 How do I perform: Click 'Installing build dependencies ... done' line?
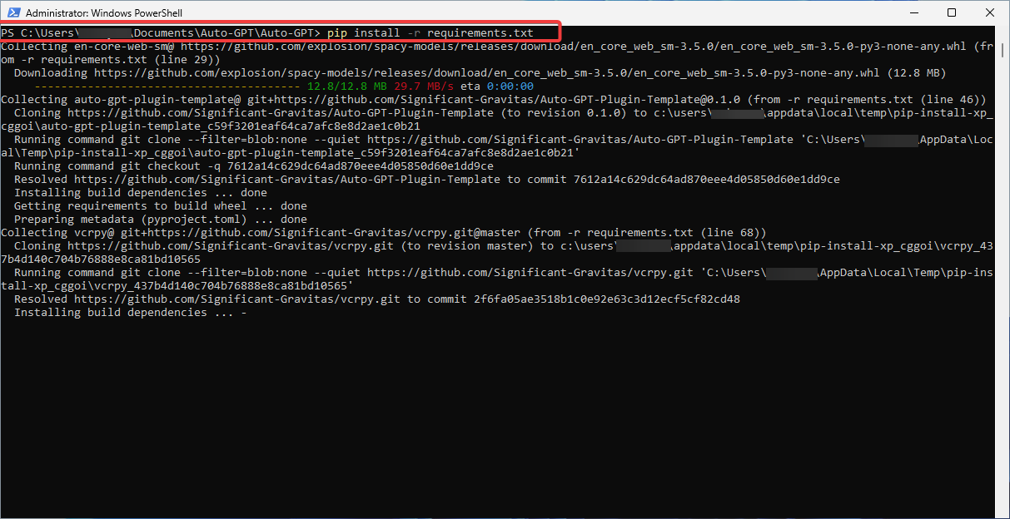[x=141, y=193]
